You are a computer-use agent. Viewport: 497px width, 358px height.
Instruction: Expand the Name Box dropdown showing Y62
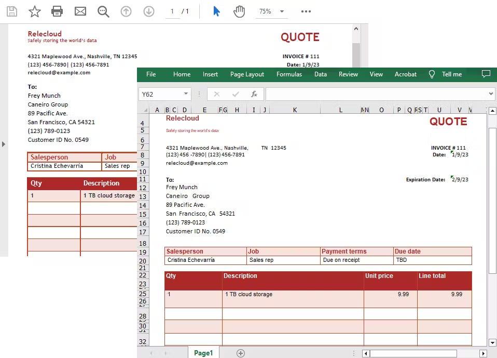point(186,94)
